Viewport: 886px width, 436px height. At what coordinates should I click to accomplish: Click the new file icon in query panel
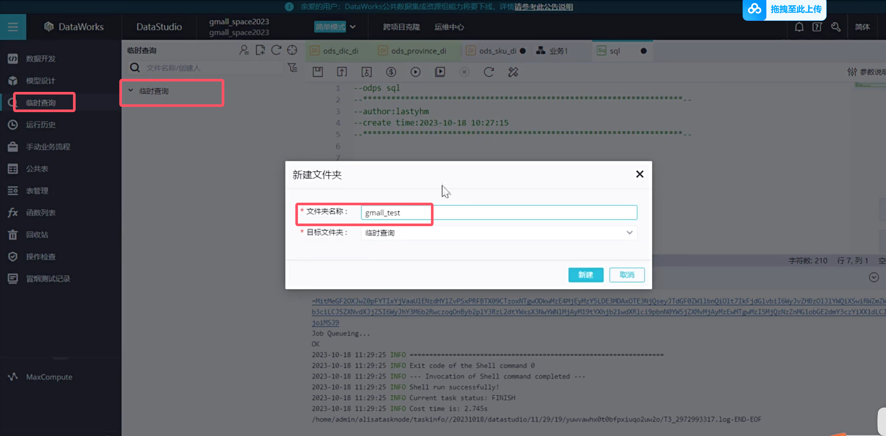click(260, 50)
